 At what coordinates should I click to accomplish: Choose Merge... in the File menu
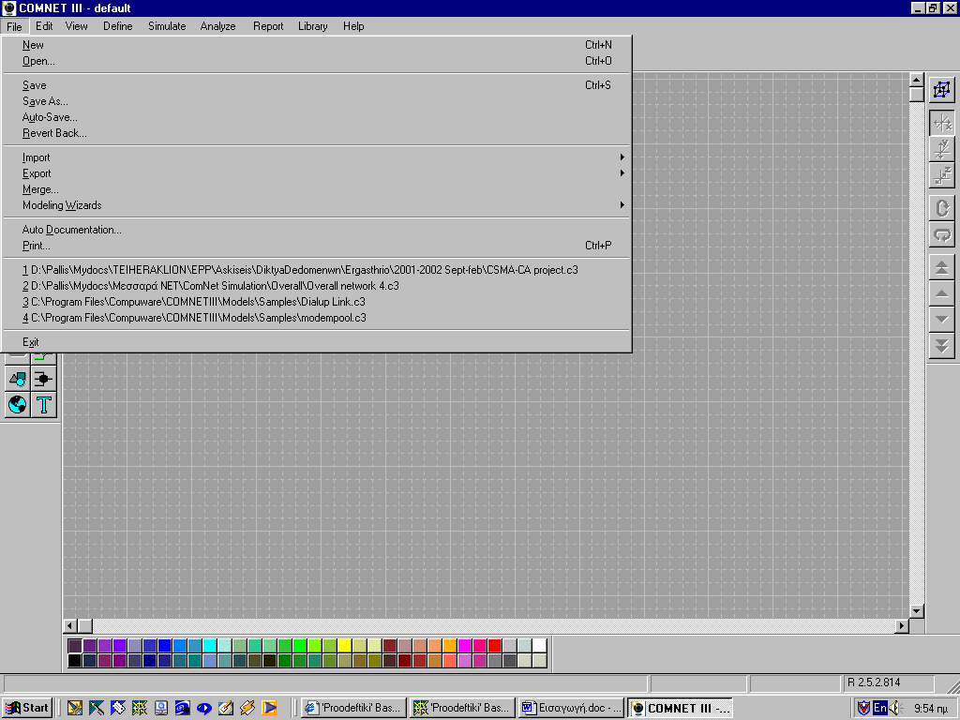point(317,189)
